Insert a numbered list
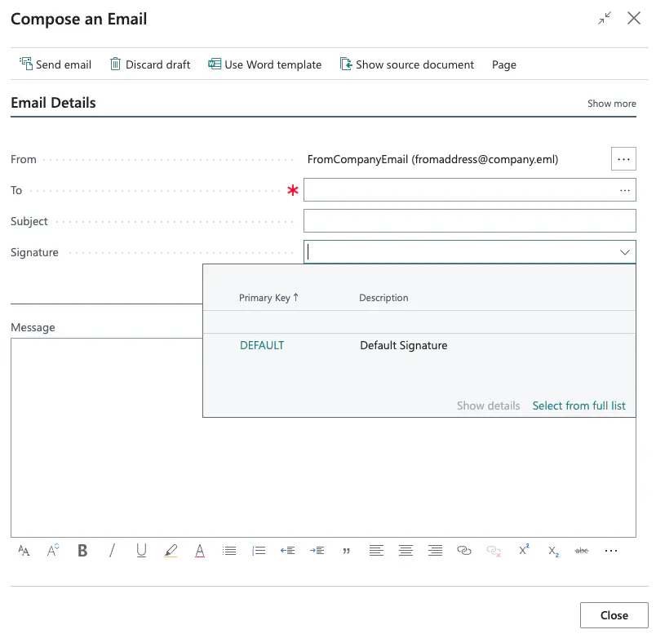 click(259, 551)
